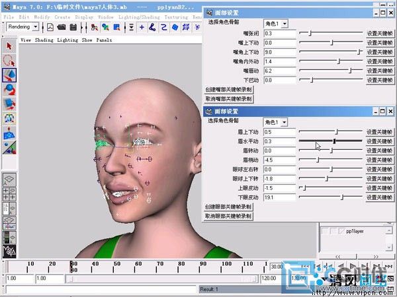The image size is (397, 297).
Task: Click 取消嘴部关键帧录制 button
Action: pos(229,99)
